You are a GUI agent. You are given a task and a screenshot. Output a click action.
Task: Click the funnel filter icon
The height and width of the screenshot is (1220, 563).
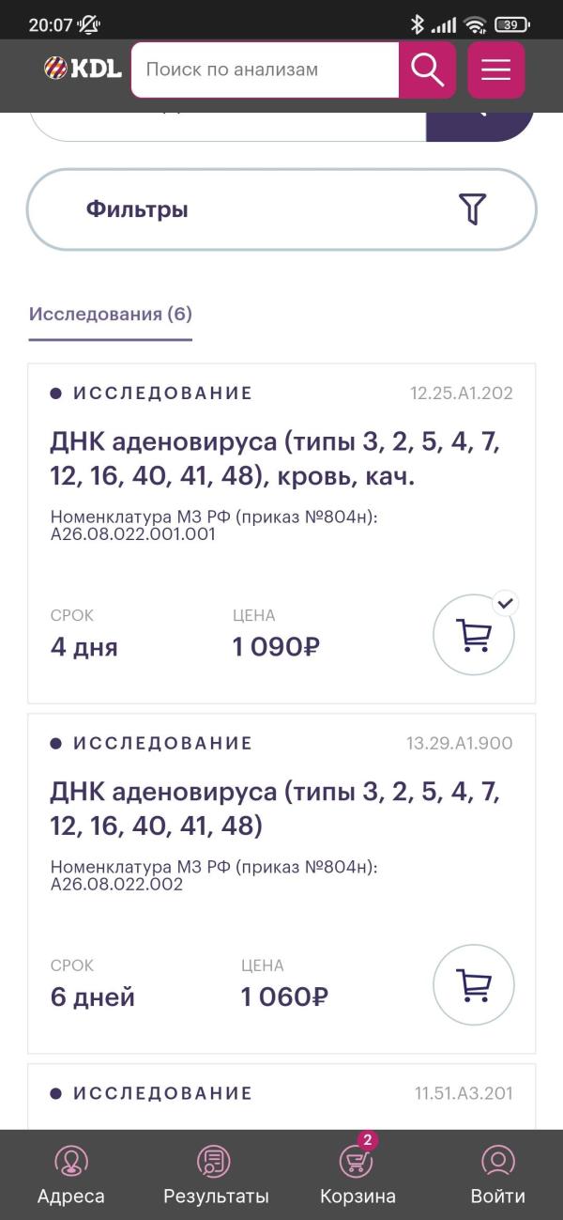473,208
